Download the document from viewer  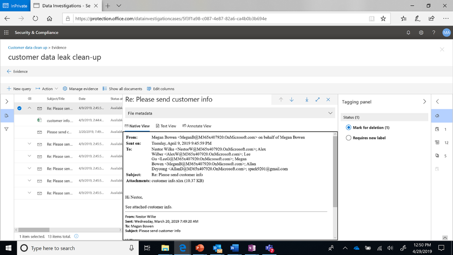click(307, 99)
